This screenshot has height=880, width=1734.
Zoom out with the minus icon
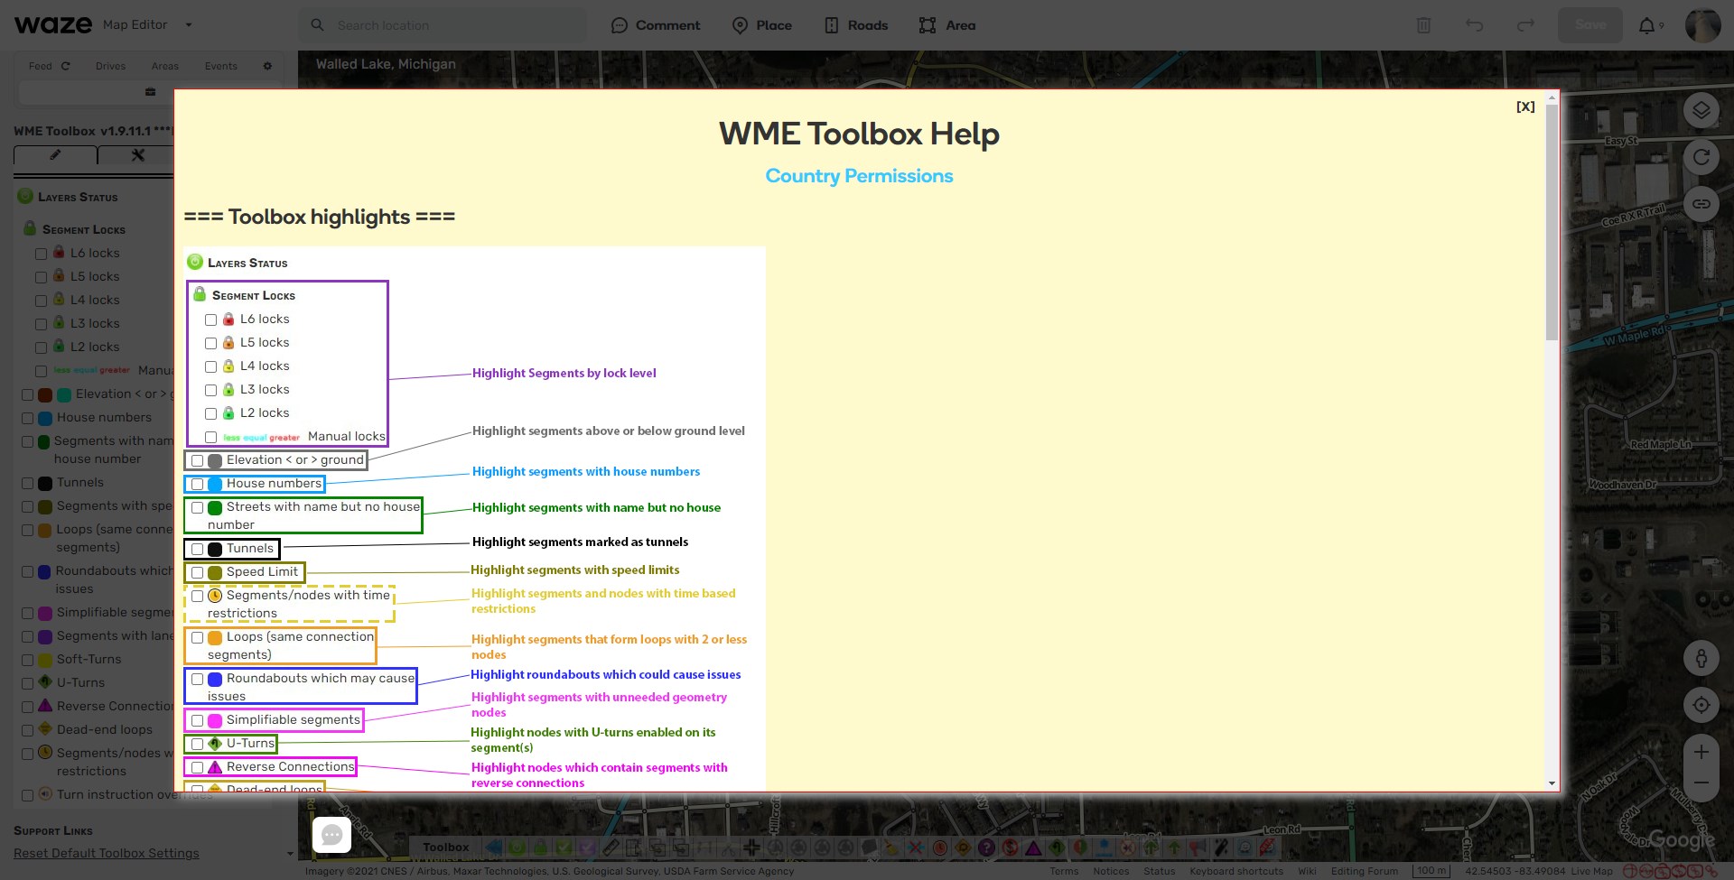pyautogui.click(x=1701, y=783)
